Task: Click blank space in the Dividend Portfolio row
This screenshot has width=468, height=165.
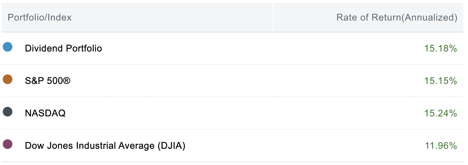Action: click(x=252, y=48)
